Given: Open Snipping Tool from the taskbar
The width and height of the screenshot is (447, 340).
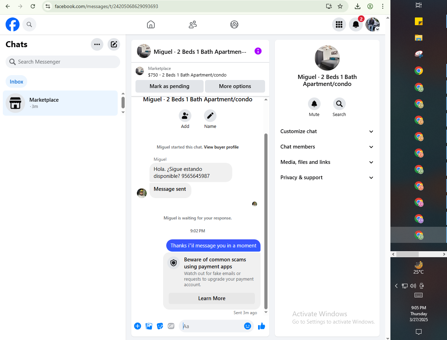Looking at the screenshot, I should point(419,54).
